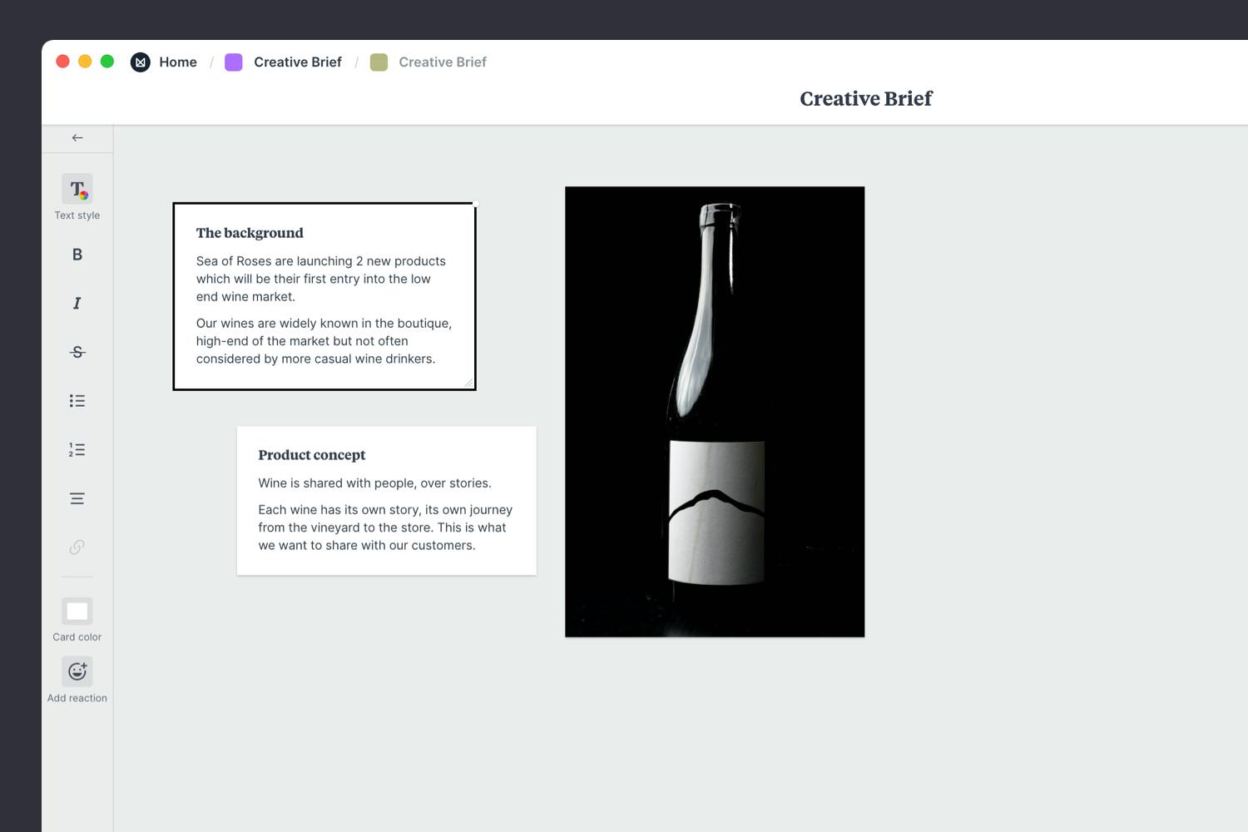
Task: Apply bold formatting
Action: click(77, 255)
